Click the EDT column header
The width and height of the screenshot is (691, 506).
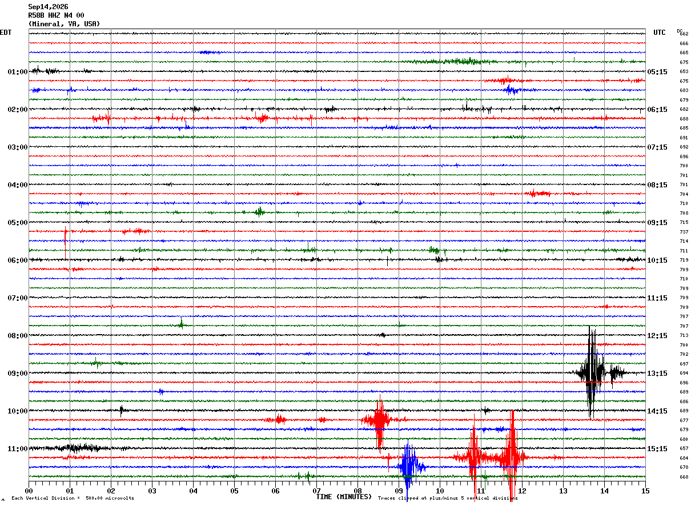[x=6, y=33]
